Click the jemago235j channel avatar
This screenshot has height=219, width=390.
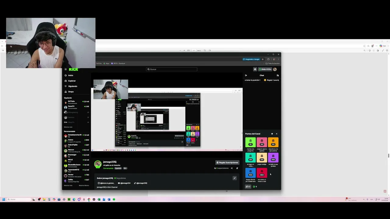[97, 164]
